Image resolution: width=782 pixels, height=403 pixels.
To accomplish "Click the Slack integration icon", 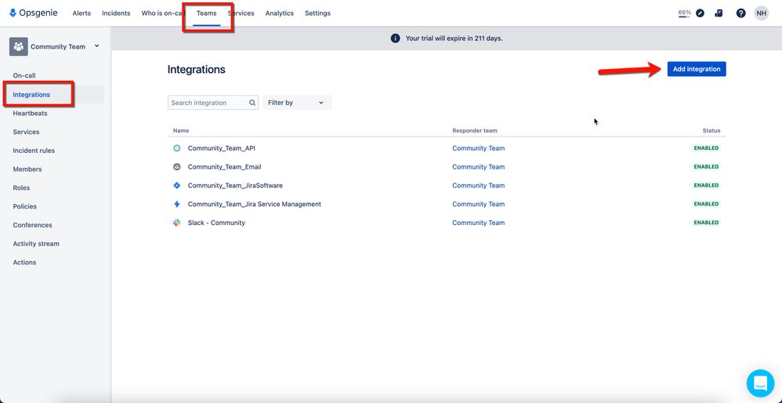I will click(176, 223).
